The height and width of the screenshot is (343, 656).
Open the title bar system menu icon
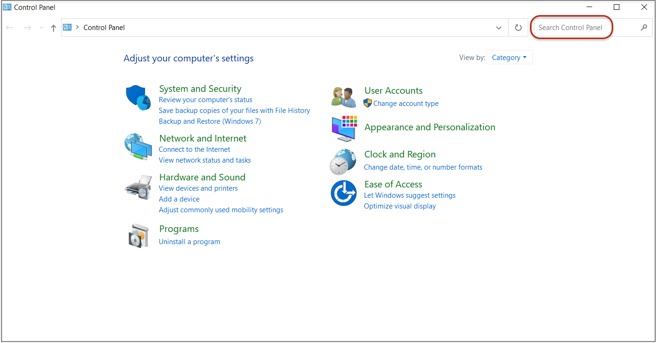click(x=7, y=7)
